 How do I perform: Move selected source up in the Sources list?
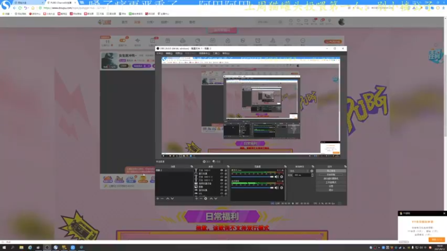point(211,199)
